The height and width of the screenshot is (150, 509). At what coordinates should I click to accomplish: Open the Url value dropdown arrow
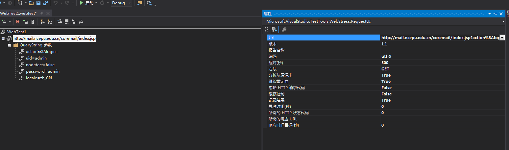point(502,38)
